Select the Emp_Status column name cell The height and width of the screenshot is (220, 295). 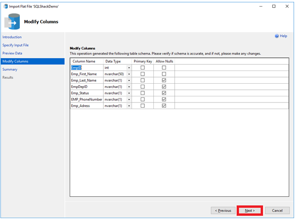pyautogui.click(x=87, y=93)
